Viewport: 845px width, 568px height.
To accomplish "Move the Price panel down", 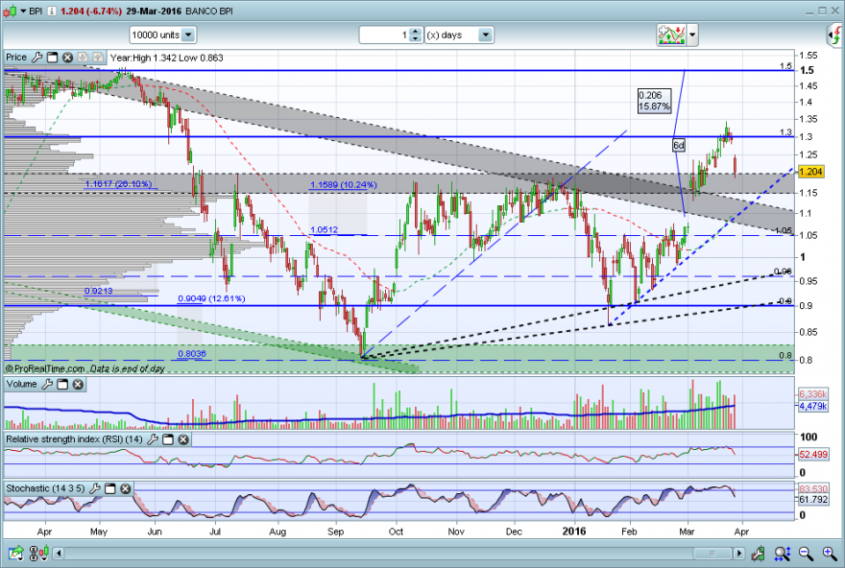I will click(83, 58).
